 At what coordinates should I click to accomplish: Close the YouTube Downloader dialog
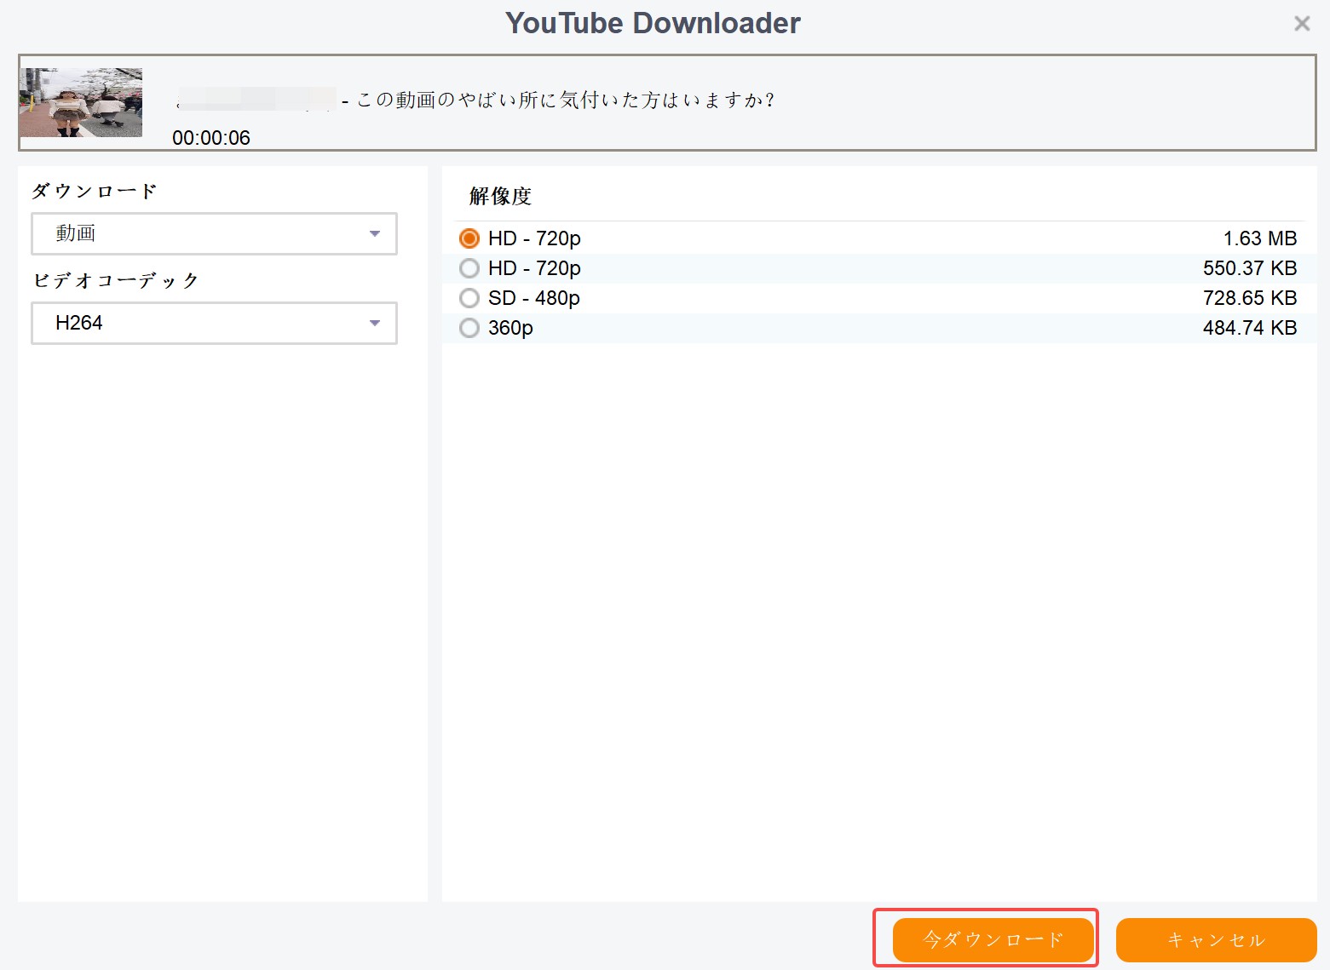(1301, 24)
